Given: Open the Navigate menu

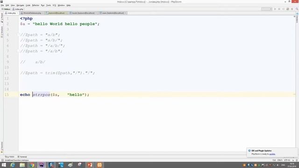Looking at the screenshot, I should click(x=20, y=5).
